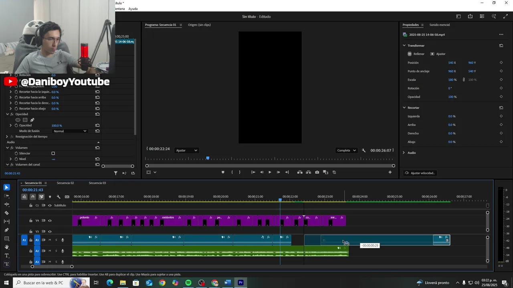Screen dimensions: 513x288
Task: Click the captions CC track button
Action: 67,197
